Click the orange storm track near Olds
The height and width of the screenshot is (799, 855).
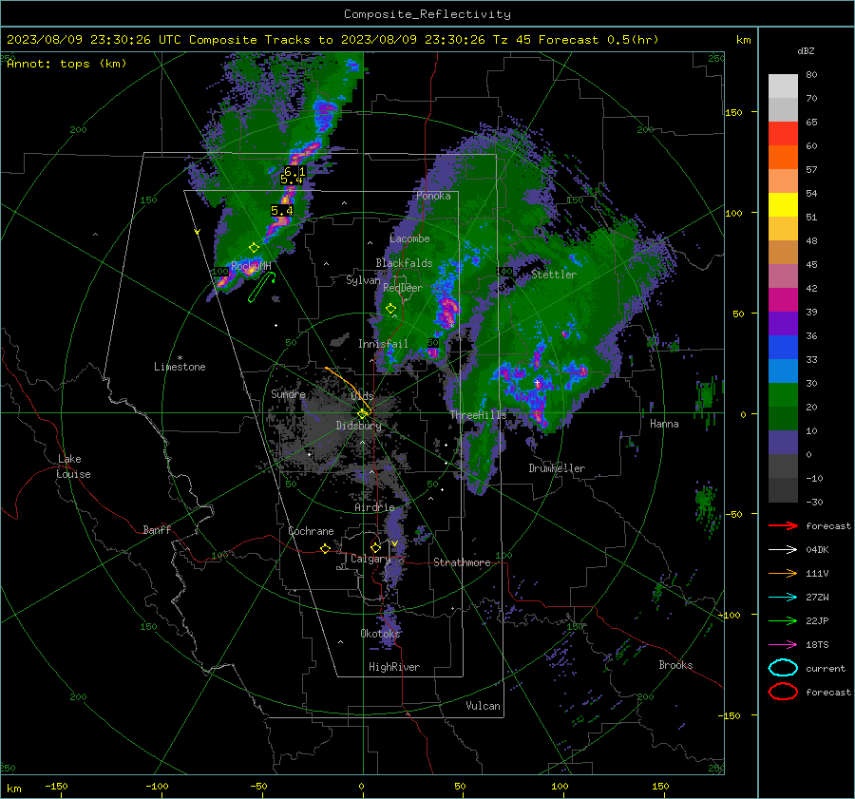[x=348, y=390]
